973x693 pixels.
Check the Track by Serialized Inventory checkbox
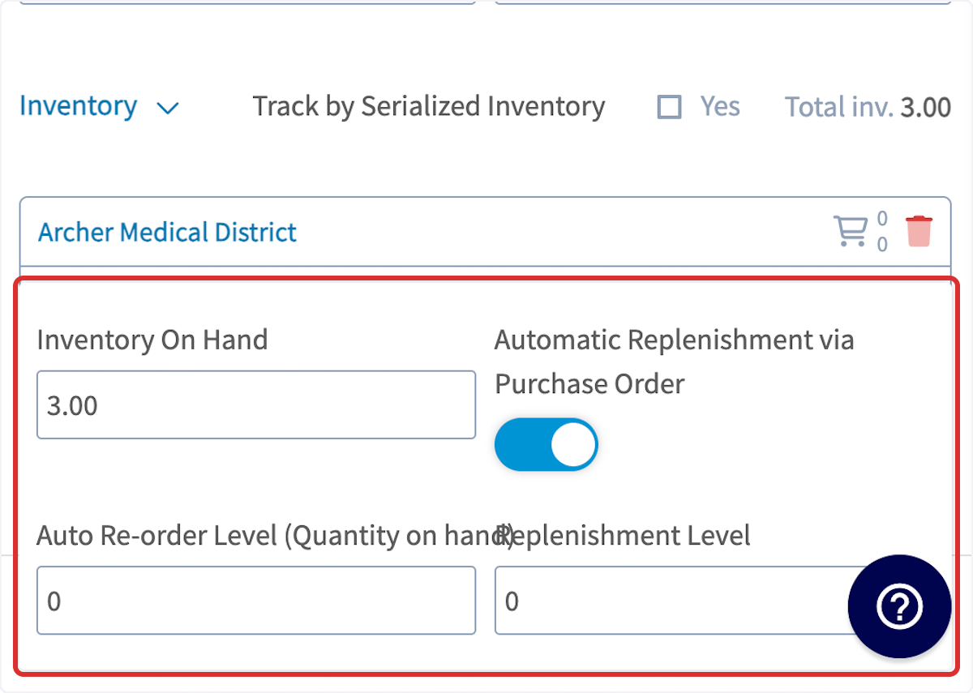670,107
